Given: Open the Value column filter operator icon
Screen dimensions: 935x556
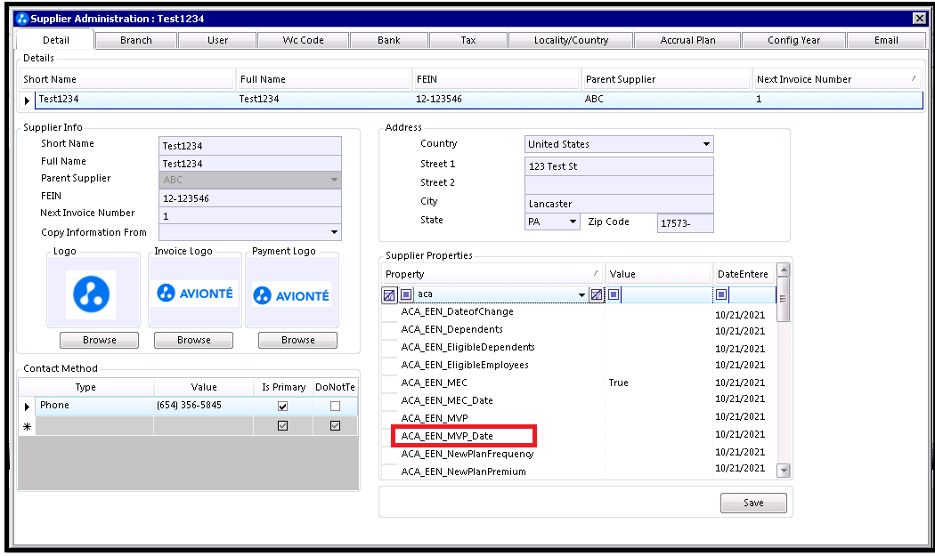Looking at the screenshot, I should (x=614, y=294).
